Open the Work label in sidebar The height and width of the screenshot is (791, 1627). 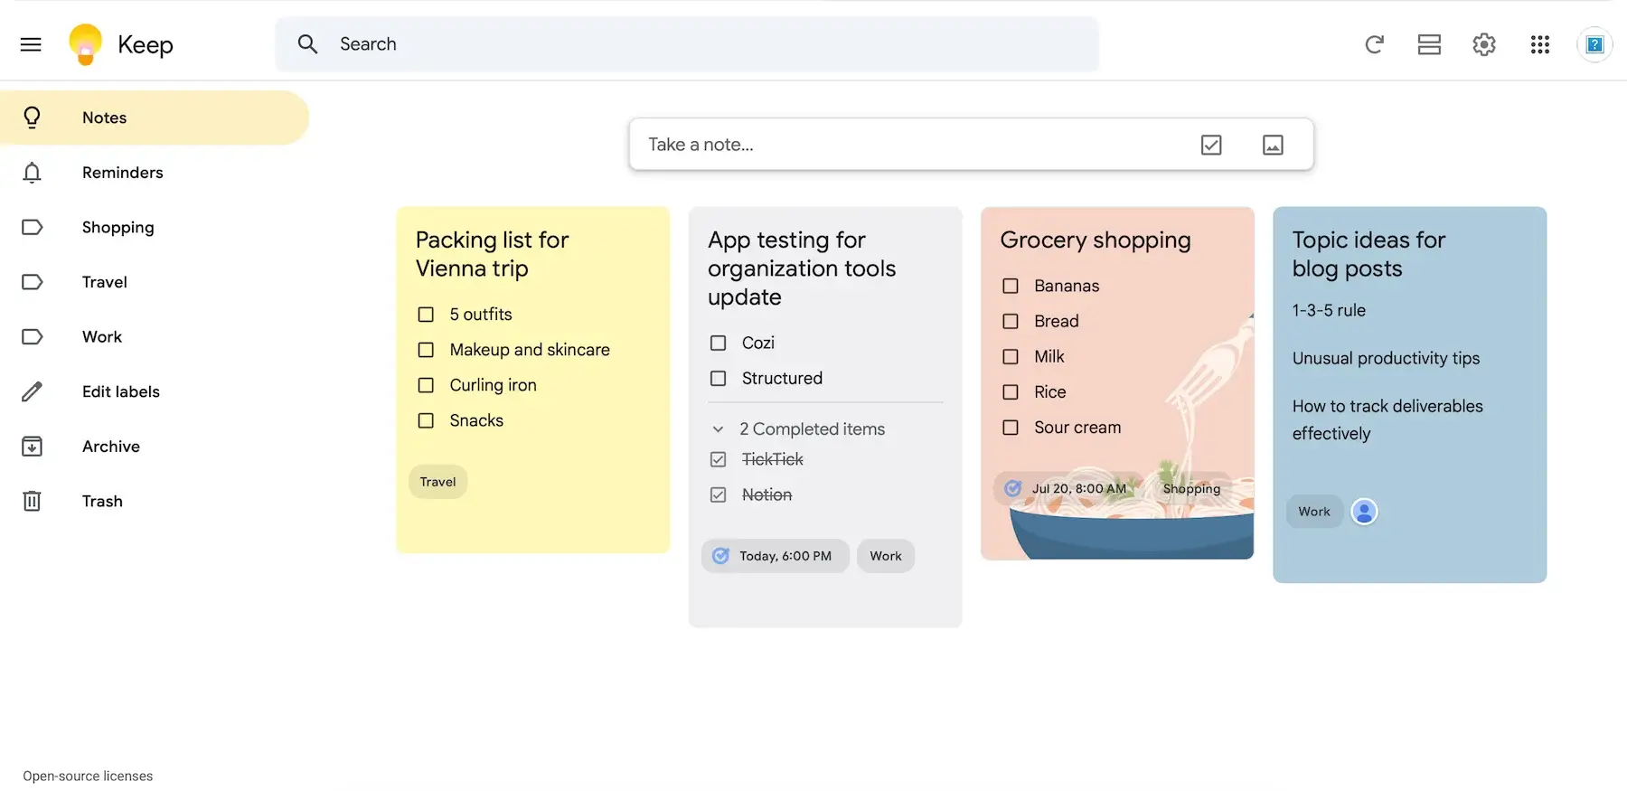[x=155, y=336]
